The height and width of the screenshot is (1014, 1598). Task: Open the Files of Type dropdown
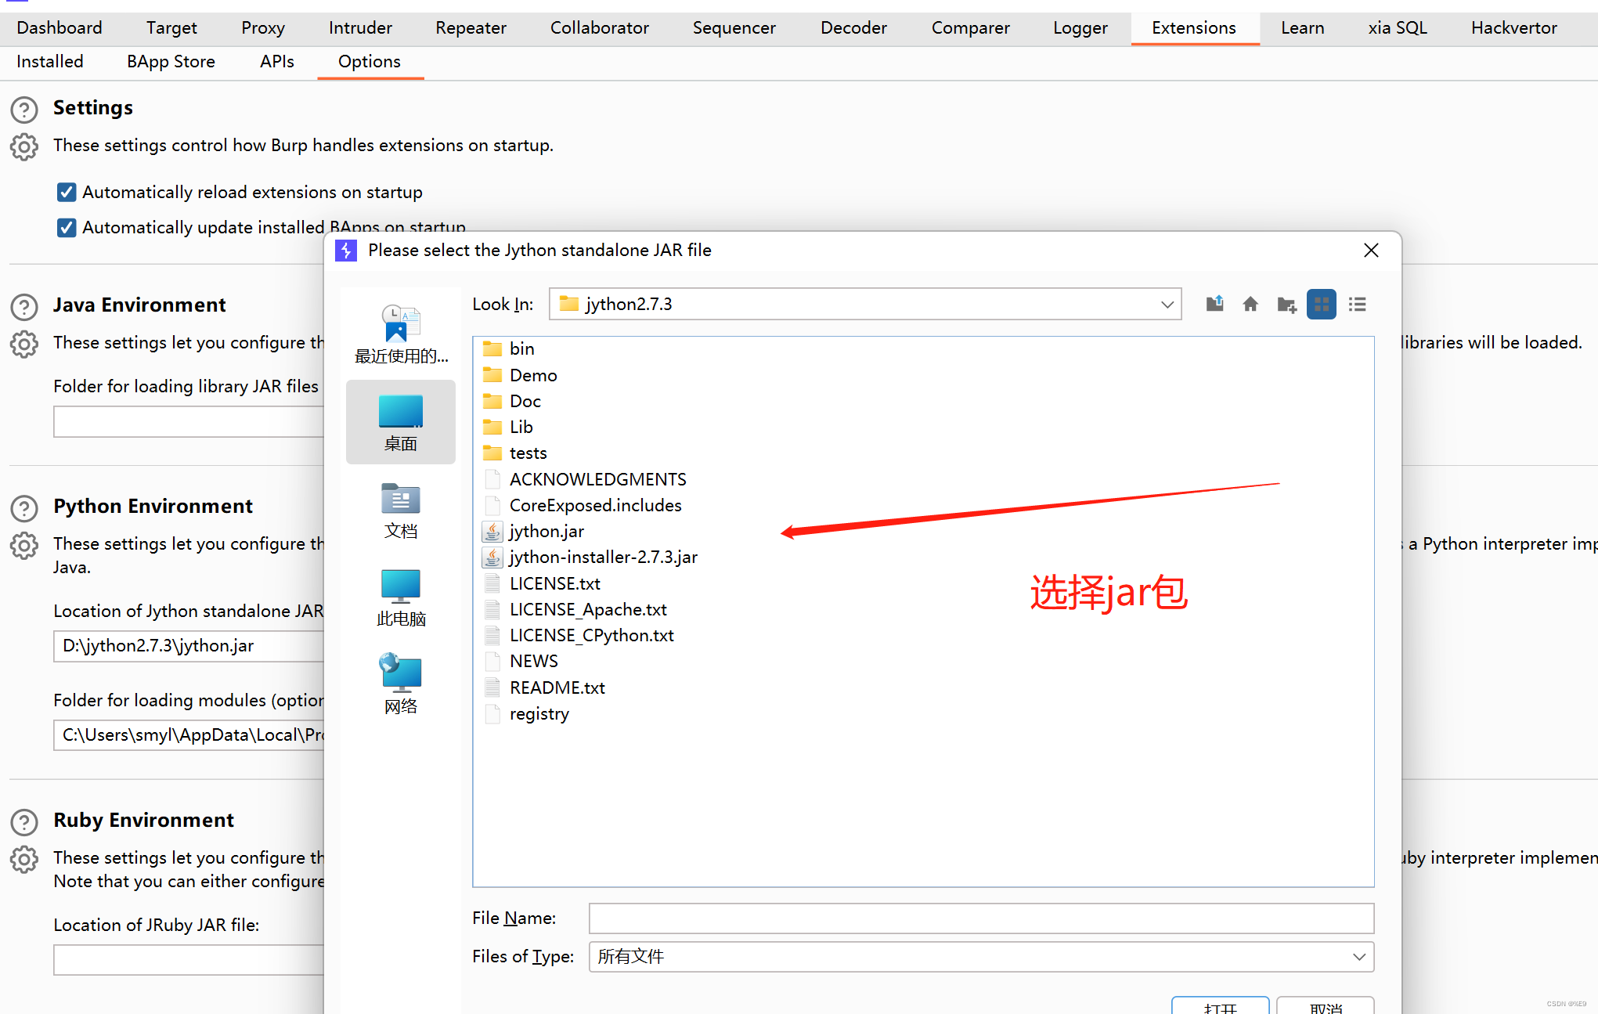click(x=1358, y=956)
